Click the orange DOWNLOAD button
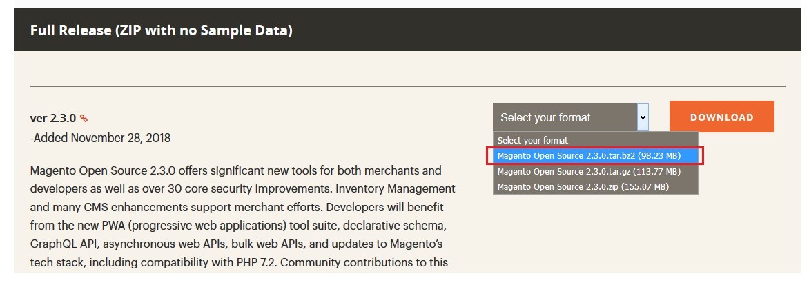This screenshot has width=809, height=285. click(x=722, y=117)
